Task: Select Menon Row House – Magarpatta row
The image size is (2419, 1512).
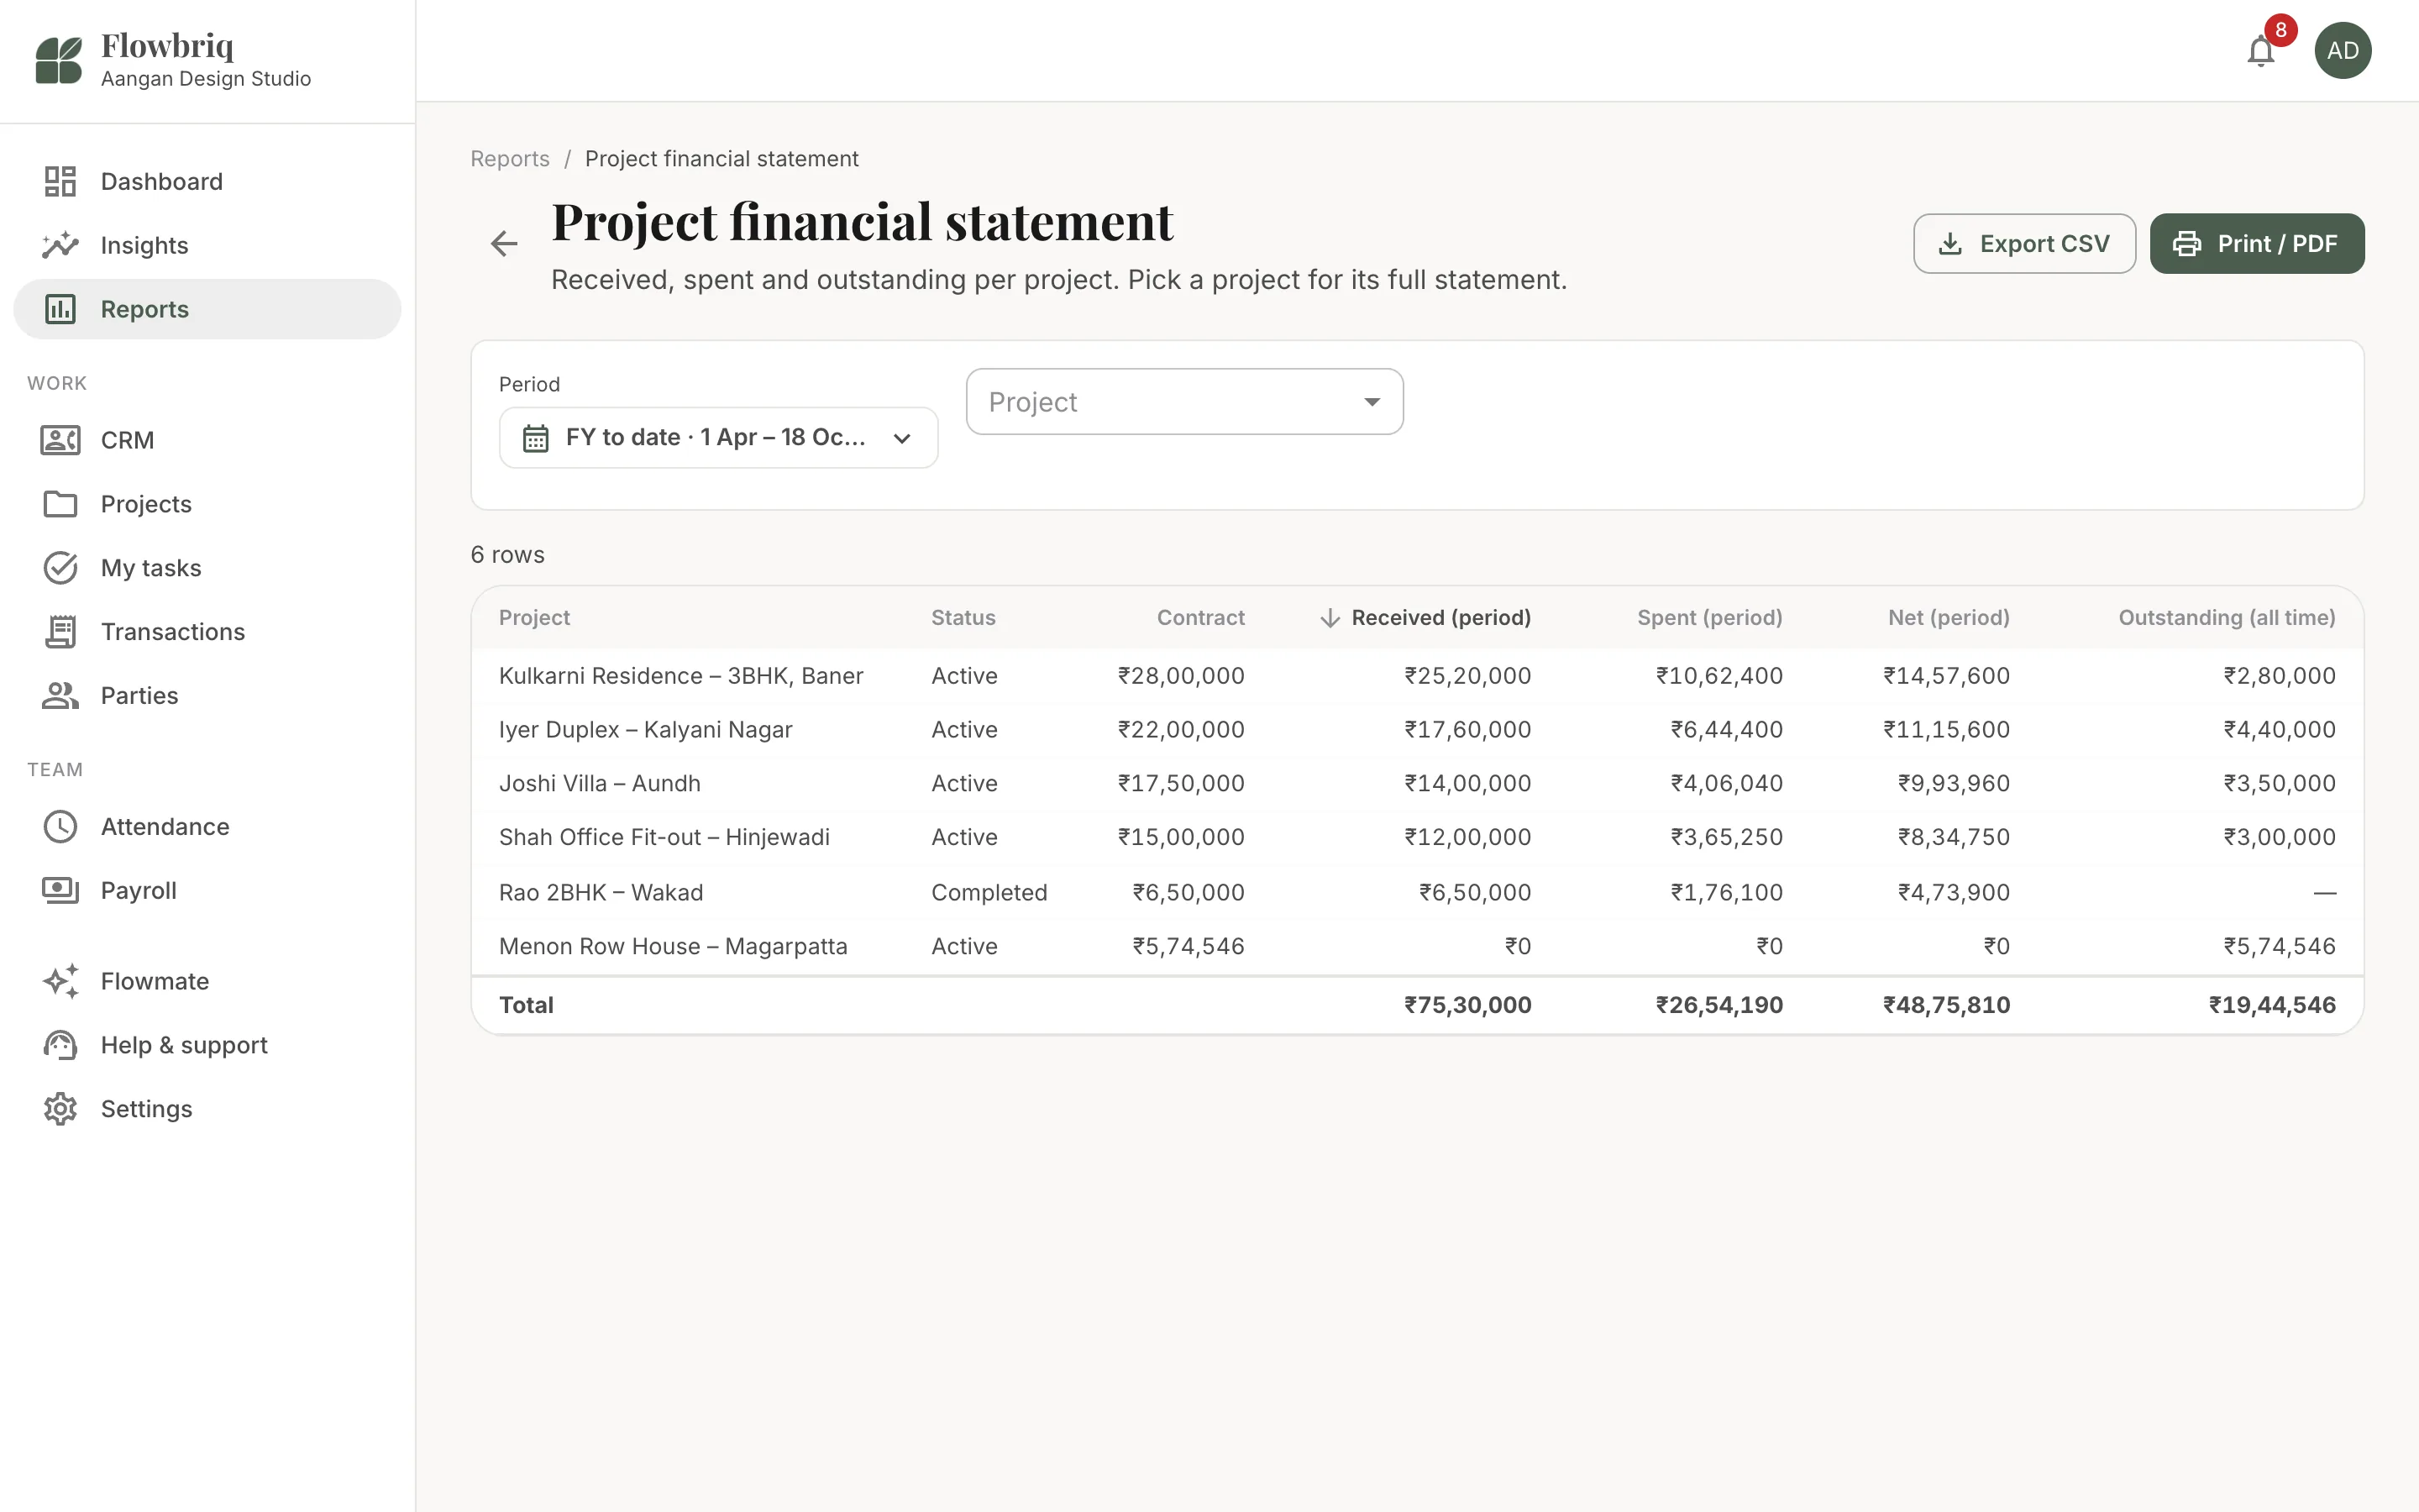Action: (1416, 946)
